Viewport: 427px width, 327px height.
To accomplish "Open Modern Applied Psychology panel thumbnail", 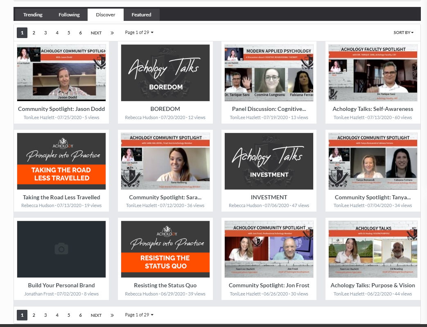I will point(269,73).
